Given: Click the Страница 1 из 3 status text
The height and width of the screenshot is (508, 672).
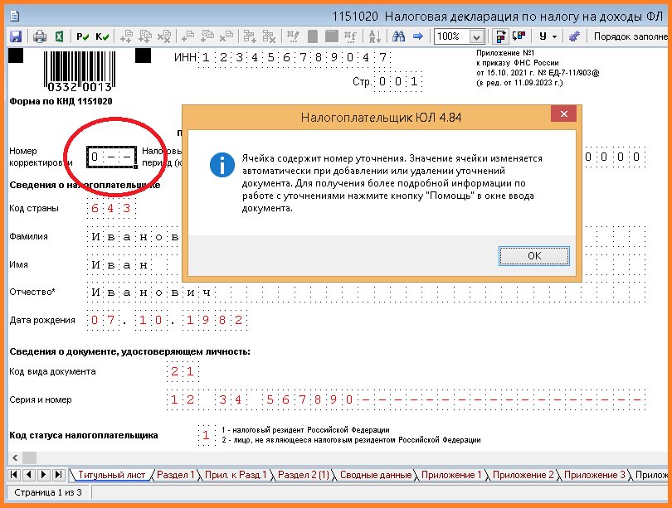Looking at the screenshot, I should click(x=48, y=492).
